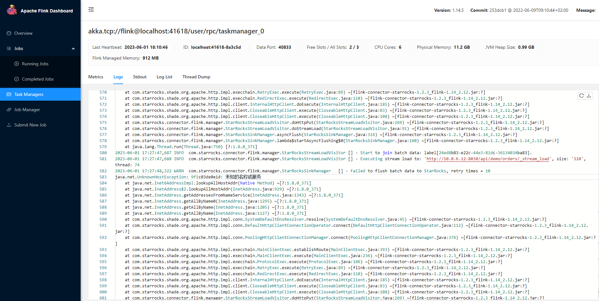Image resolution: width=599 pixels, height=301 pixels.
Task: Download the log file
Action: 589,96
